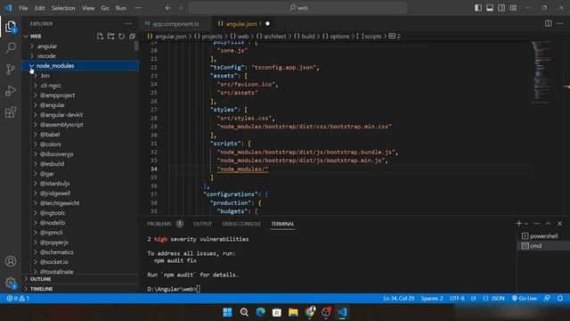Show more menu items via ellipsis
Viewport: 570px width, 321px height.
(x=138, y=8)
